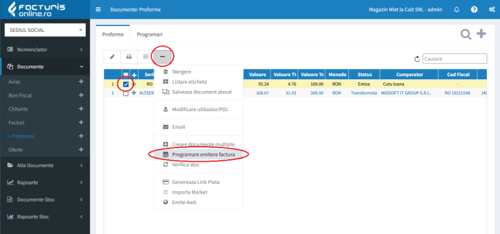Add new Chitante with plus icon
Image resolution: width=500 pixels, height=234 pixels.
click(x=81, y=109)
